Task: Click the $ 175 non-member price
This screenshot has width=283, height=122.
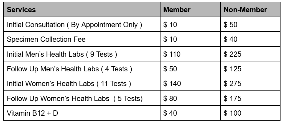Action: 232,98
